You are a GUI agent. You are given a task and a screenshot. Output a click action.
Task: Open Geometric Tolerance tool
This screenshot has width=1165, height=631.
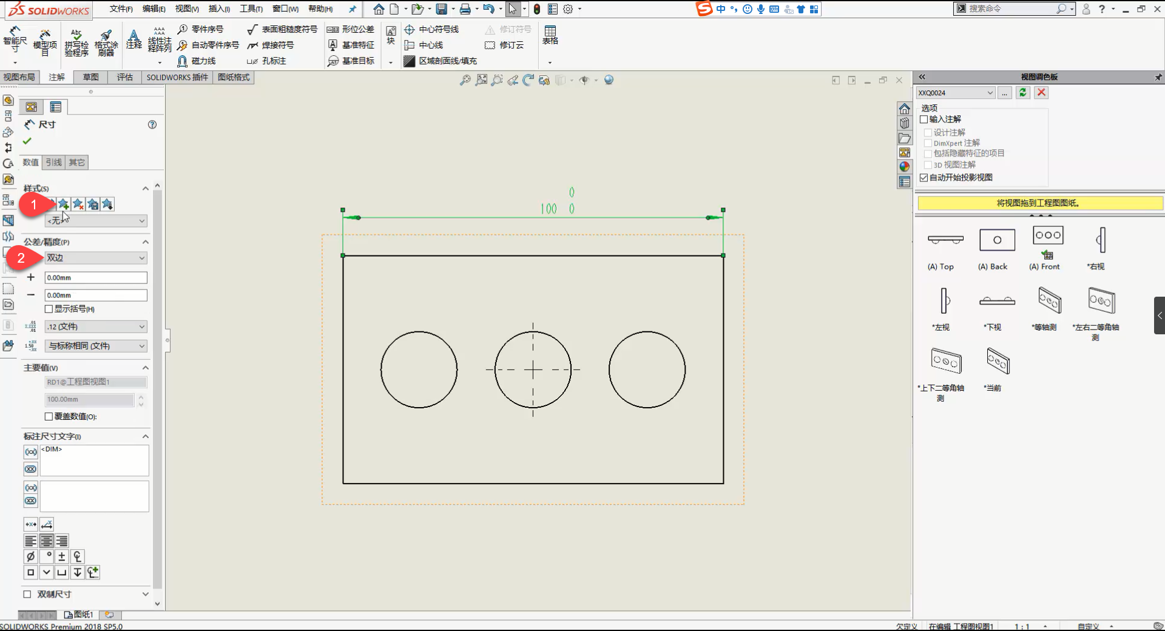[351, 29]
